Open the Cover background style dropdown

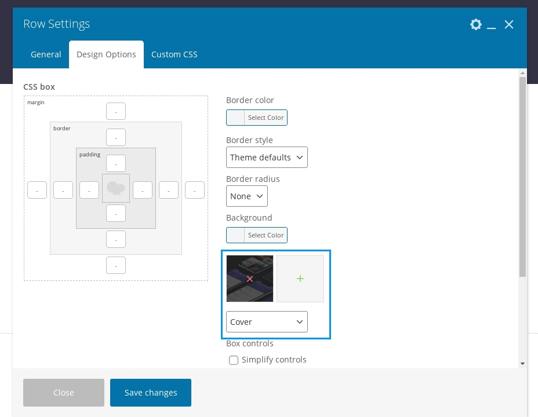[267, 322]
